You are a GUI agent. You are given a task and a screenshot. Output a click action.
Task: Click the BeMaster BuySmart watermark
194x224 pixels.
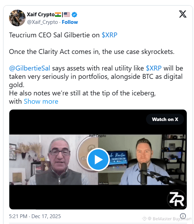tap(167, 218)
